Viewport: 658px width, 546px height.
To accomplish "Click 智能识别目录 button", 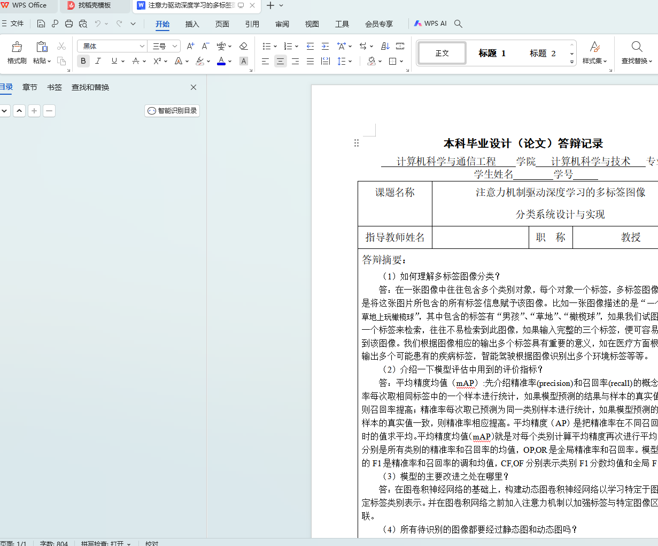I will pos(172,111).
